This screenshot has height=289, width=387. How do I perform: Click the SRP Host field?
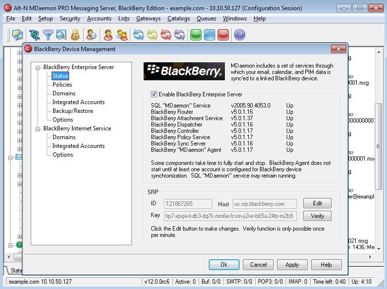pyautogui.click(x=265, y=204)
